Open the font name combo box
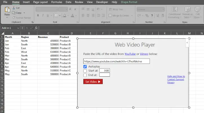204x113 pixels. point(47,9)
